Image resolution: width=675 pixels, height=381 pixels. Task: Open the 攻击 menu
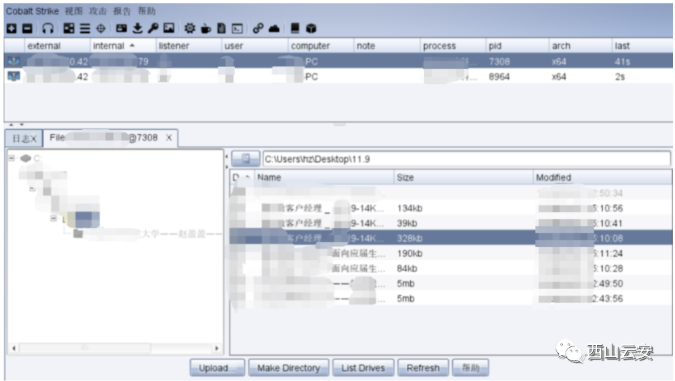[98, 11]
